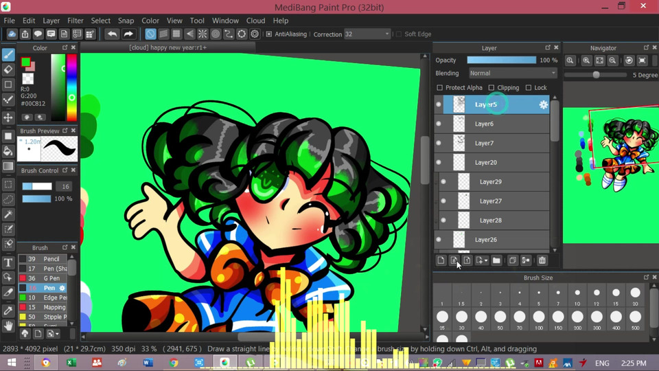659x371 pixels.
Task: Choose the Text tool
Action: tap(9, 262)
